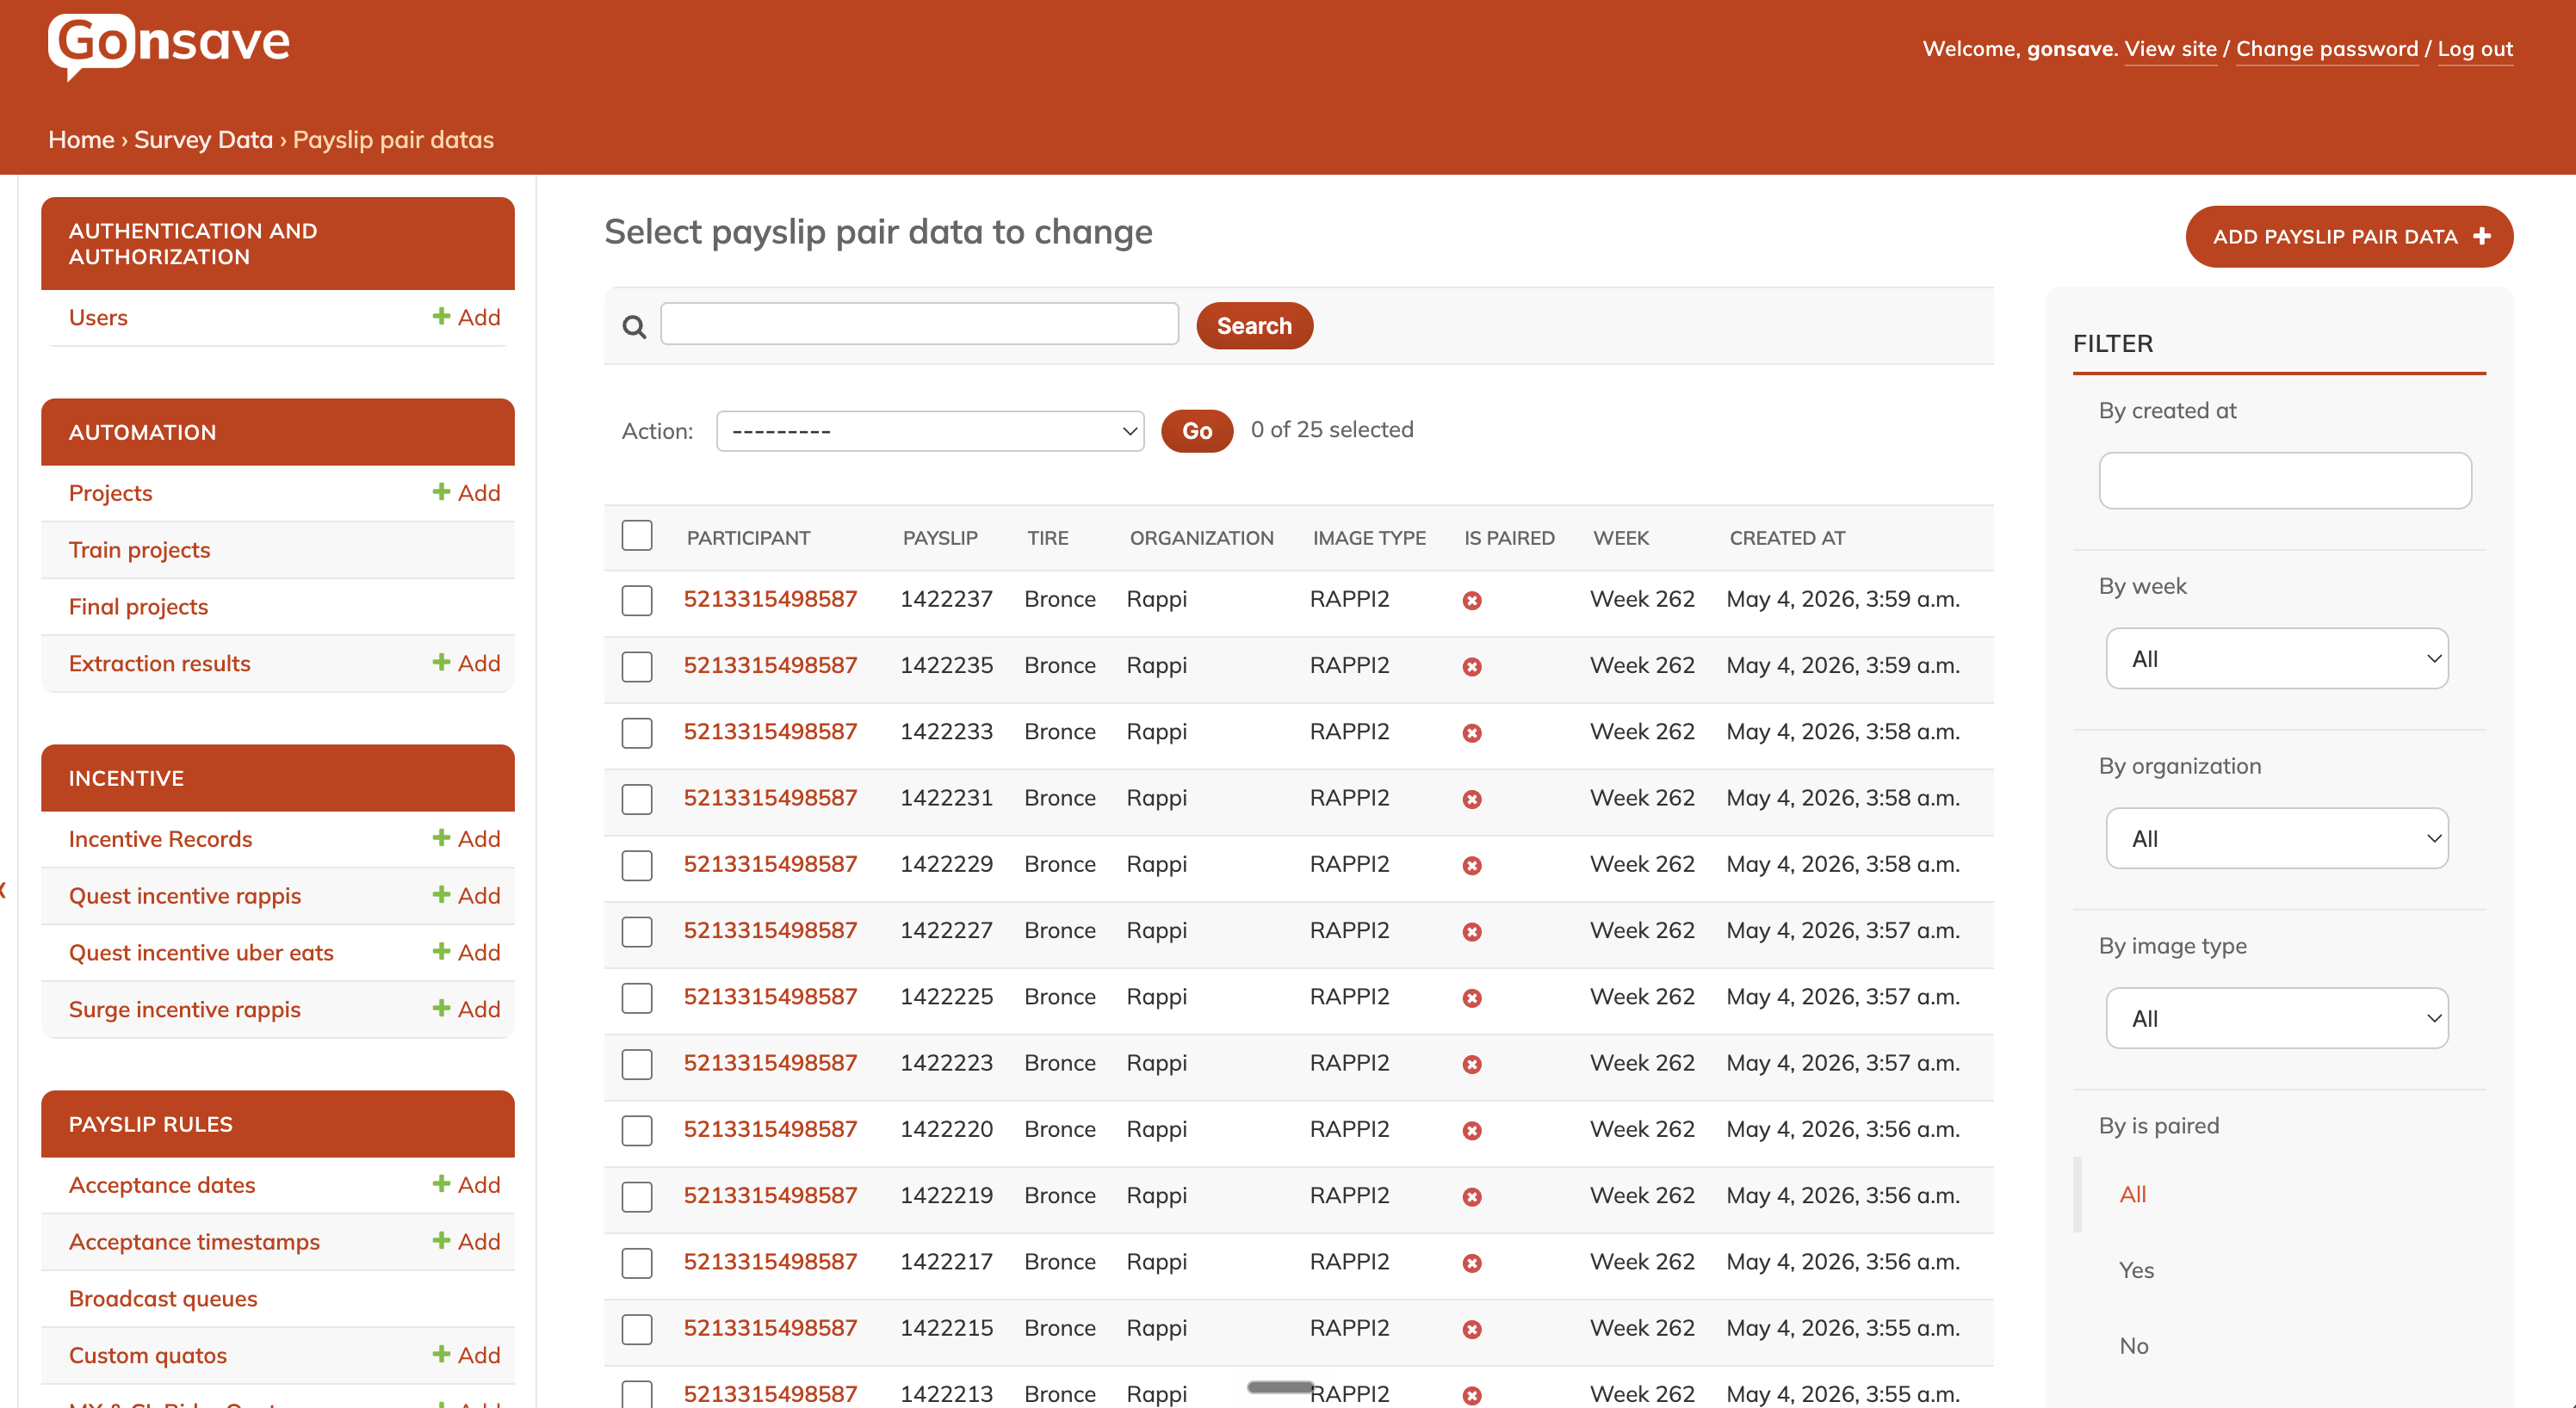2576x1408 pixels.
Task: Click the Go action button
Action: tap(1196, 430)
